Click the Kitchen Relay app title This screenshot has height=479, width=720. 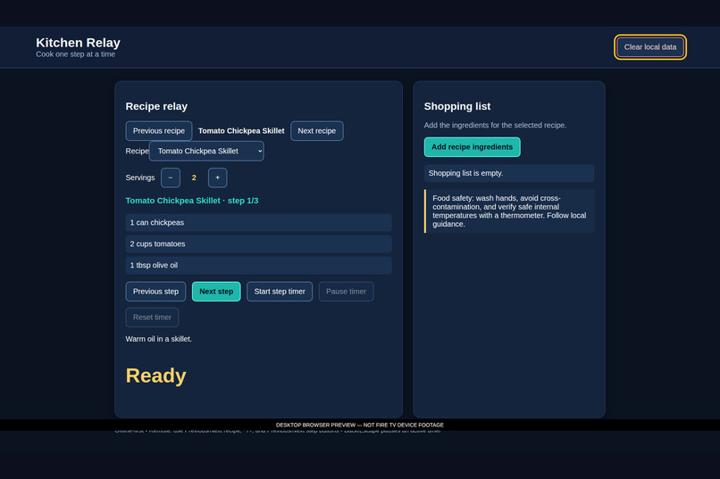[x=78, y=43]
